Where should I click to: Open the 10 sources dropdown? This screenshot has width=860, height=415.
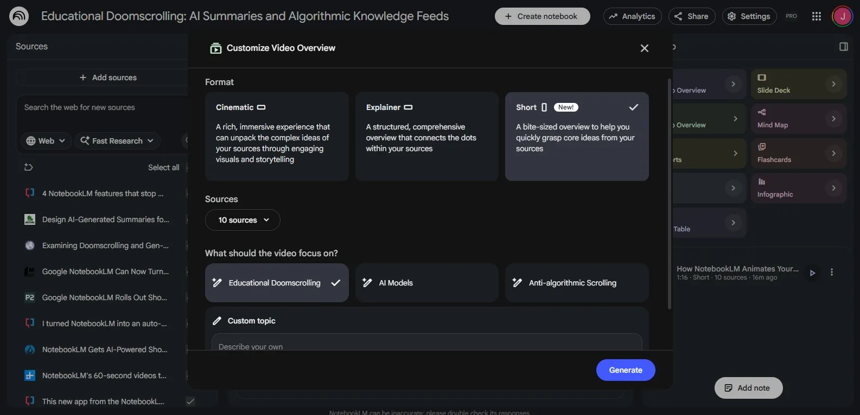(243, 220)
